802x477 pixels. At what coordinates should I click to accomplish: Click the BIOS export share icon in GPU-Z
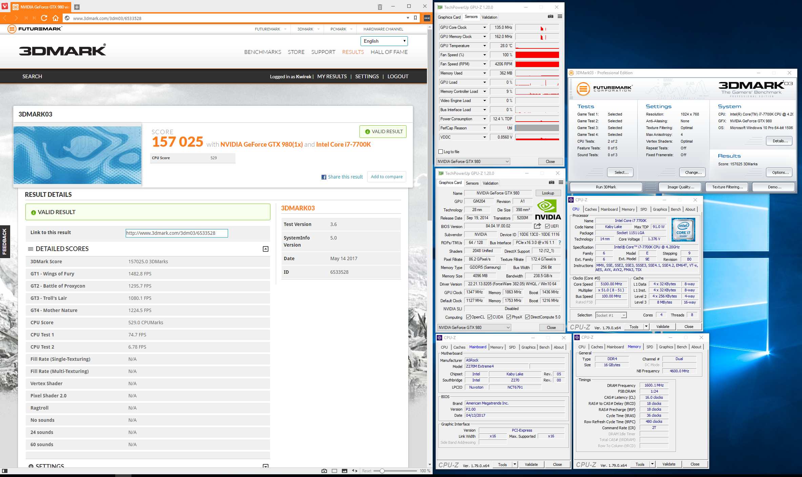537,226
